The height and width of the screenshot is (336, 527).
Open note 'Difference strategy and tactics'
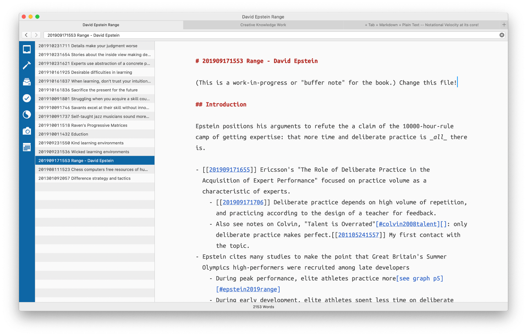pyautogui.click(x=95, y=179)
